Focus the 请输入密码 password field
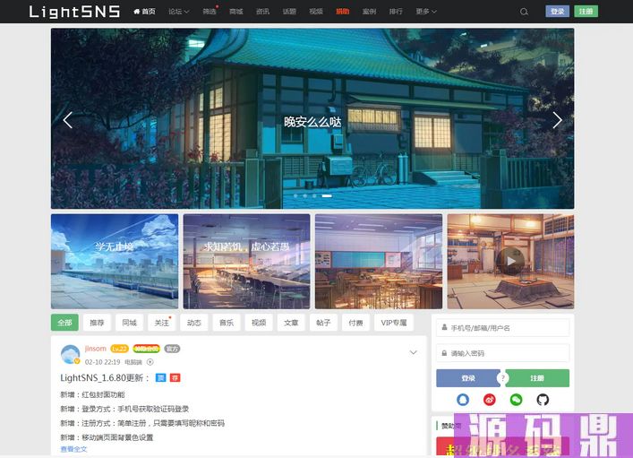 pyautogui.click(x=502, y=353)
